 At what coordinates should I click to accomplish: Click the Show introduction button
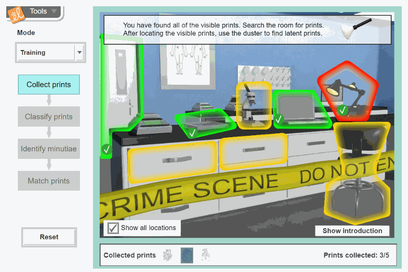click(352, 231)
